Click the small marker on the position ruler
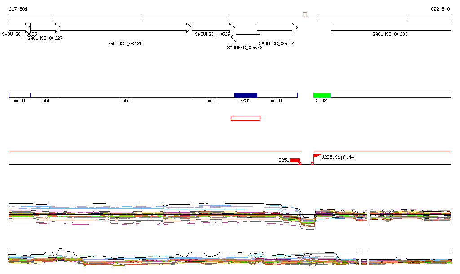Screen dimensions: 460x274 [x=305, y=15]
